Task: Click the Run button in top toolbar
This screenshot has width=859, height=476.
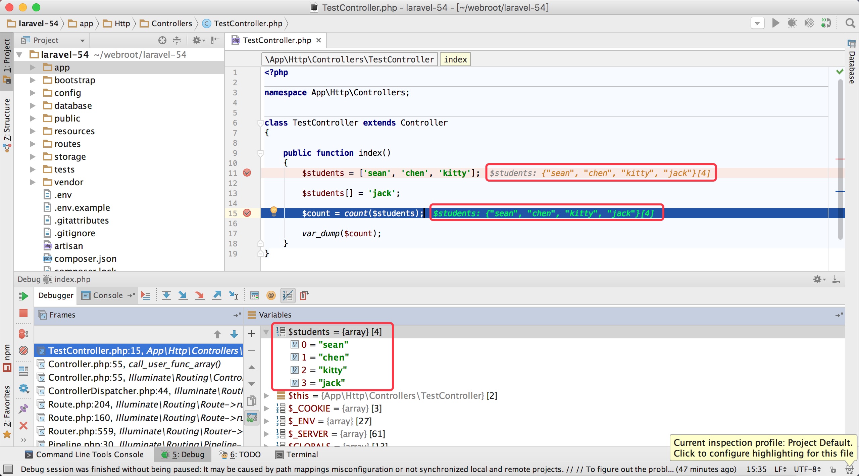Action: click(x=775, y=23)
